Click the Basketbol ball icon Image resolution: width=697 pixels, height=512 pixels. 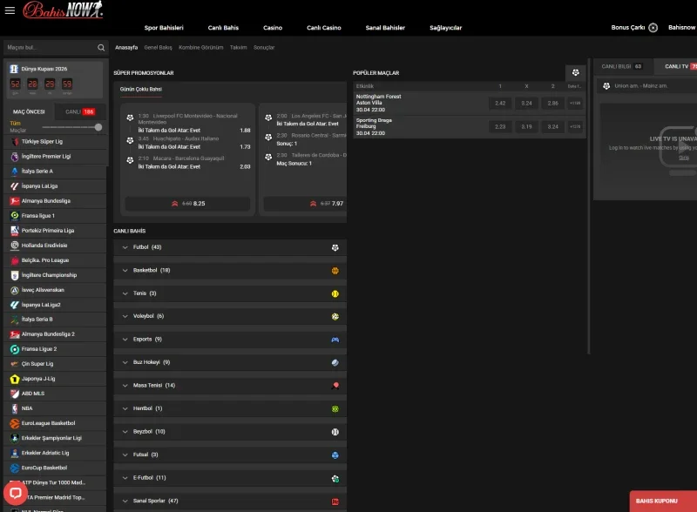coord(335,271)
